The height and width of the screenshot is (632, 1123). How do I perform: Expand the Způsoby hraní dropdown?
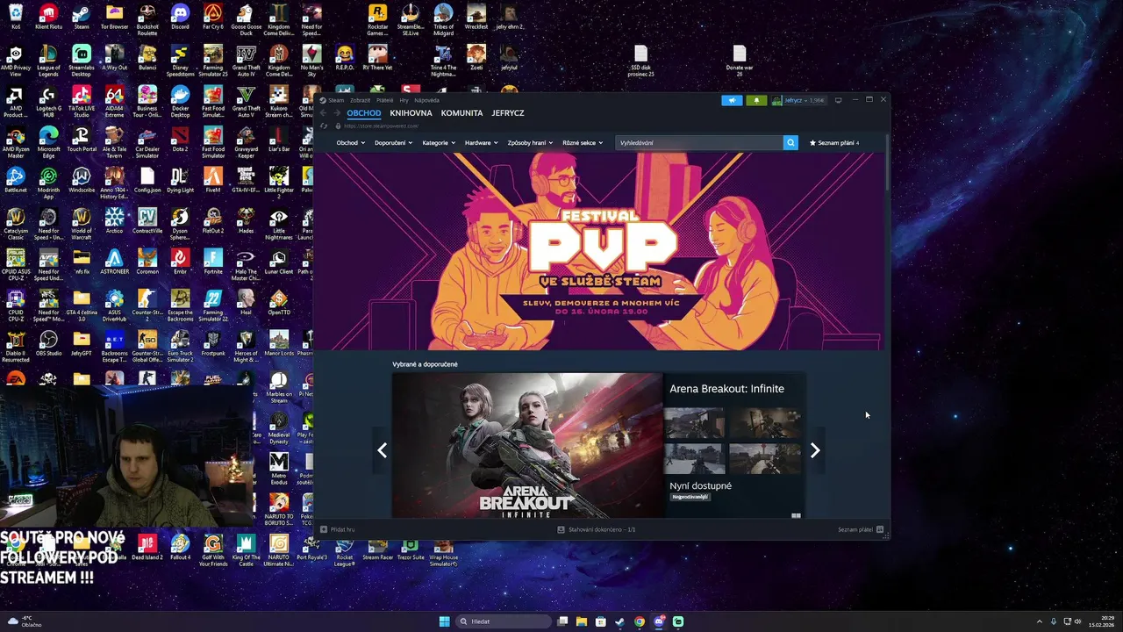[x=530, y=142]
